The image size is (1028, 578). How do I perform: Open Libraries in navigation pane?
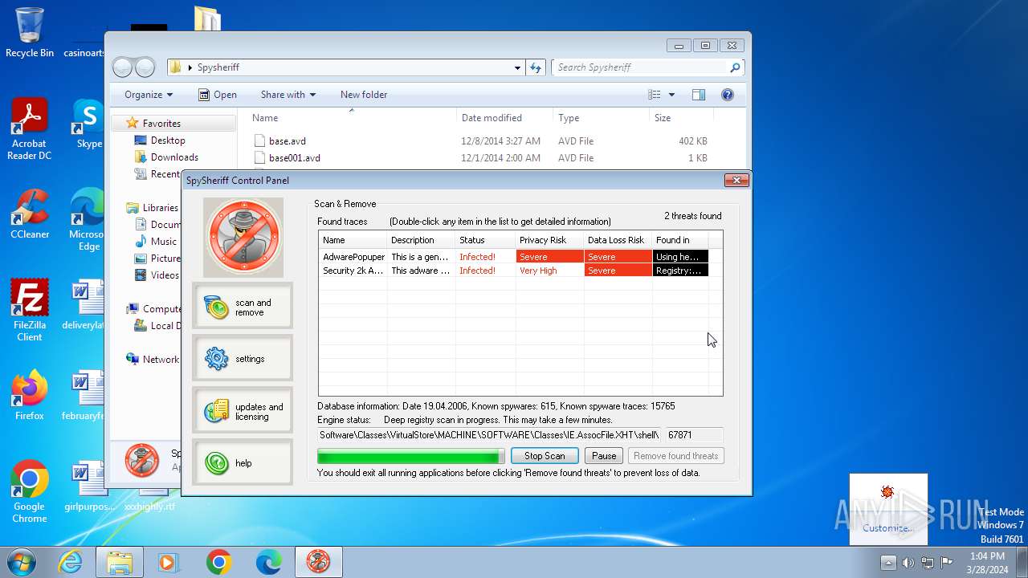(160, 208)
